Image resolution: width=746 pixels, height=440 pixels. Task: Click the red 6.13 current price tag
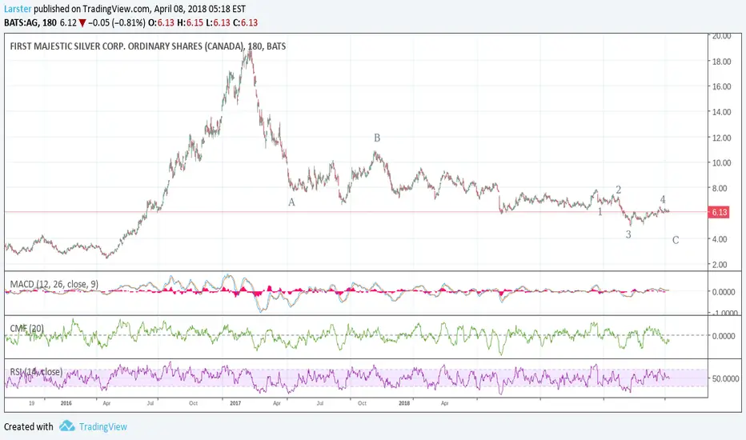pos(719,212)
